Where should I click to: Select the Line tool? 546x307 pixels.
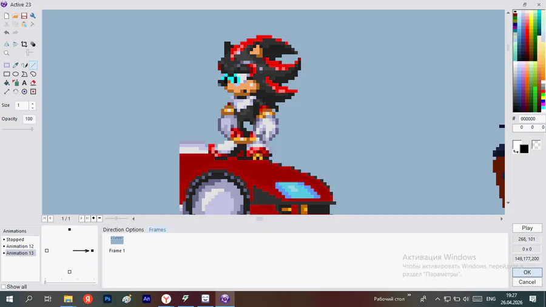tap(33, 65)
